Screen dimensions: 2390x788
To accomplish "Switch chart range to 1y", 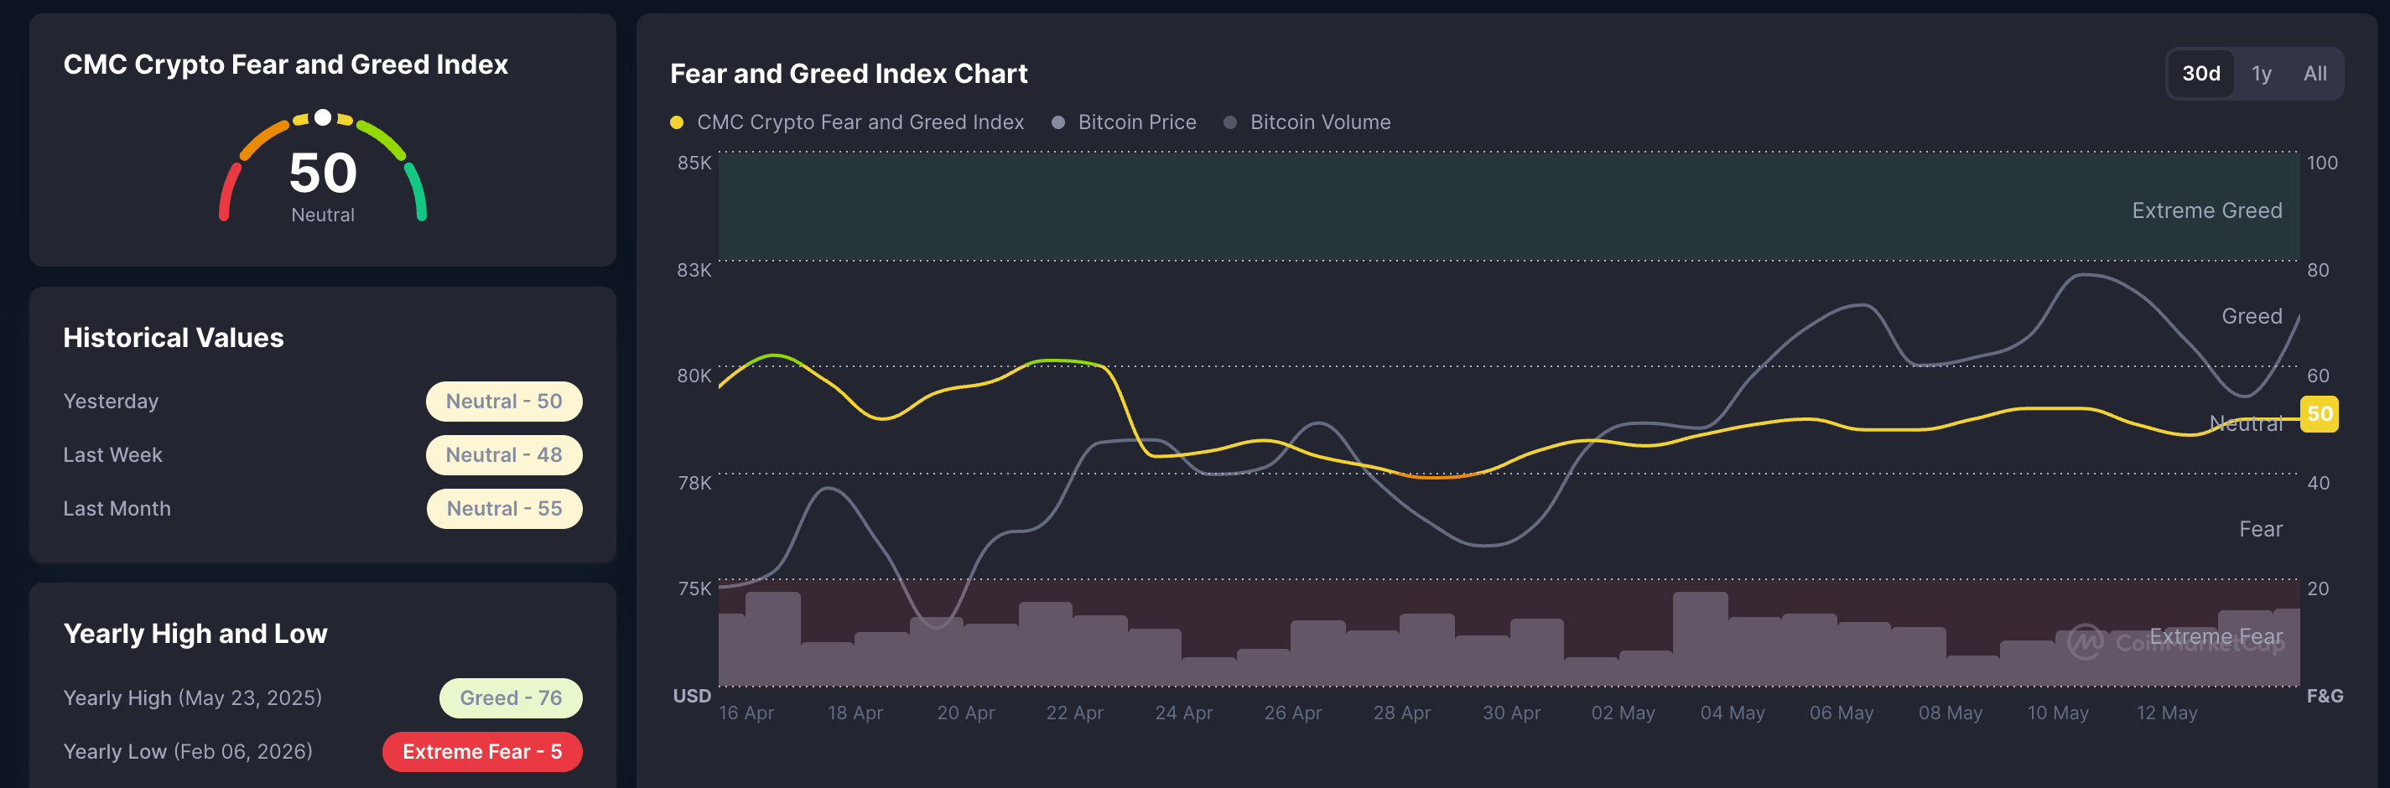I will pyautogui.click(x=2261, y=73).
